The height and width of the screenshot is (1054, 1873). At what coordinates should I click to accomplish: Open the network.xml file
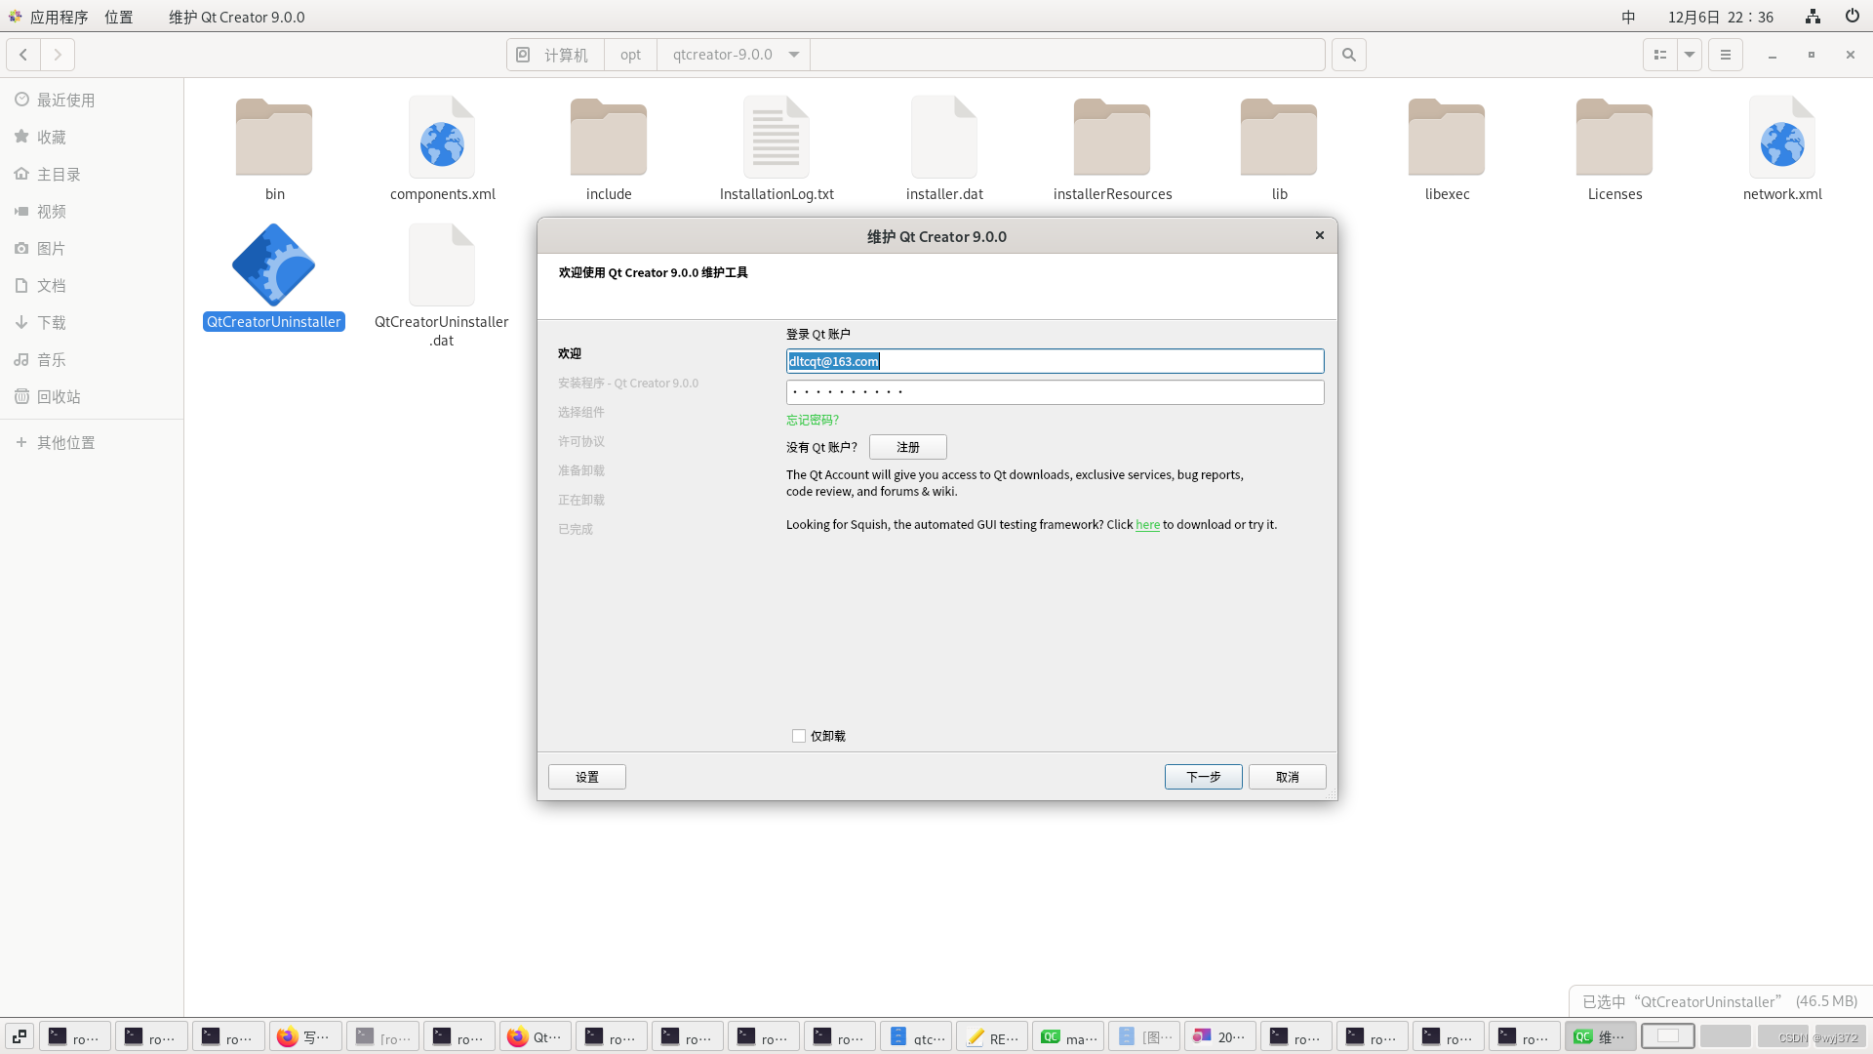(x=1782, y=137)
